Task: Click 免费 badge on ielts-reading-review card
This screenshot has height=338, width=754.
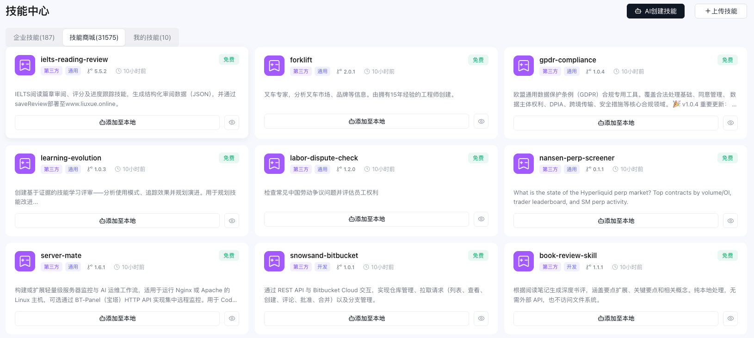Action: point(229,60)
